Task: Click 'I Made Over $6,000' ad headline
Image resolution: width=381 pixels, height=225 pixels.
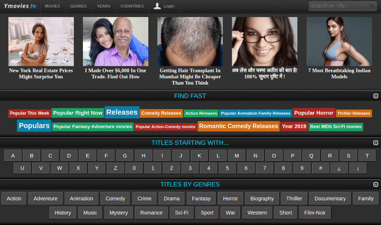Action: pyautogui.click(x=115, y=73)
